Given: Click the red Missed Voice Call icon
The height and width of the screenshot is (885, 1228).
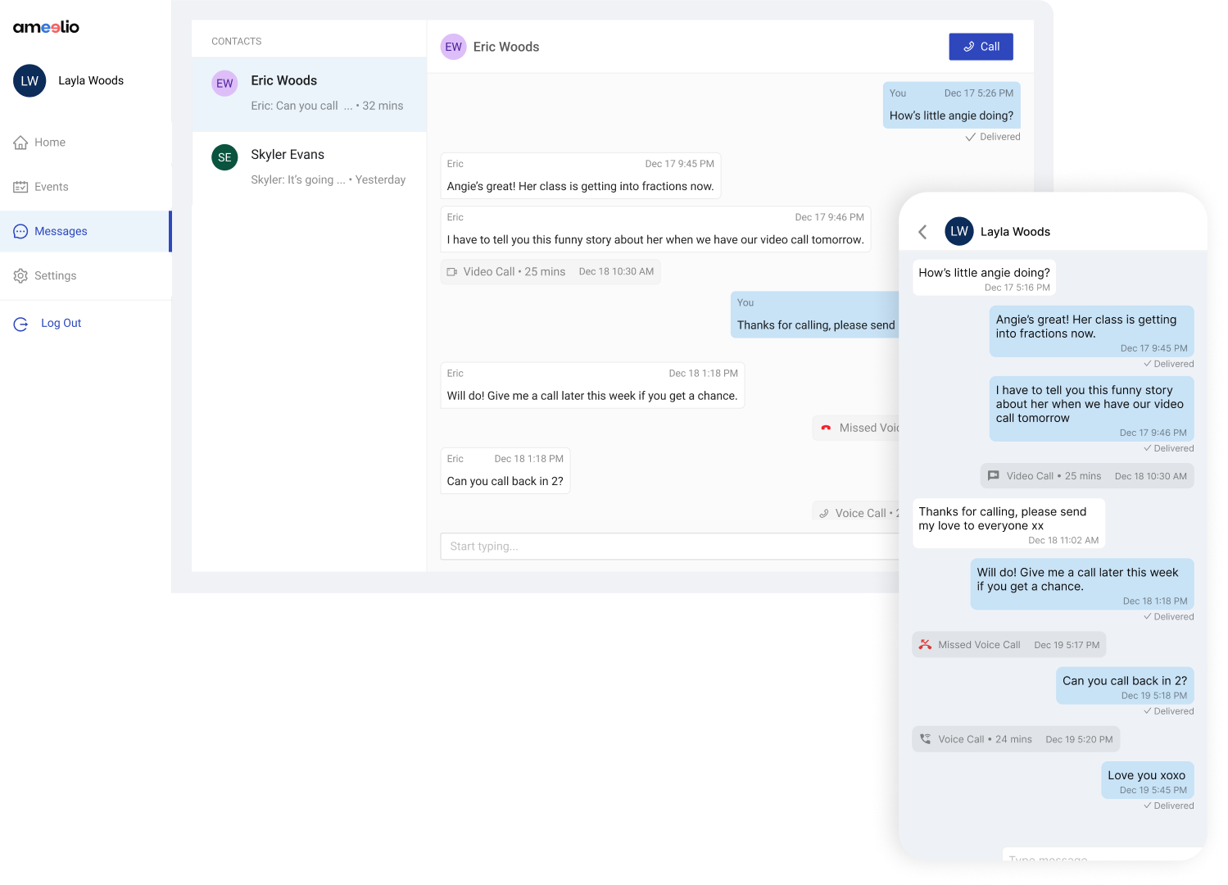Looking at the screenshot, I should click(x=825, y=427).
